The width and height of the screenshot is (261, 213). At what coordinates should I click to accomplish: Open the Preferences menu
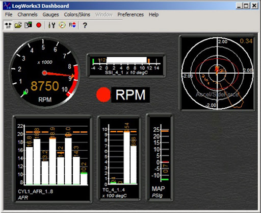(x=130, y=15)
